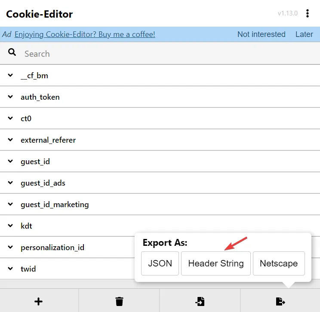320x312 pixels.
Task: Focus the cookie Search field
Action: 163,54
